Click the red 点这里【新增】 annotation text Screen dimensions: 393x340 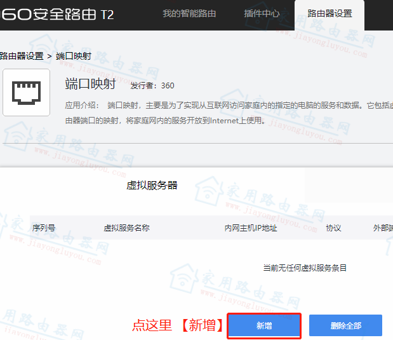click(x=178, y=325)
